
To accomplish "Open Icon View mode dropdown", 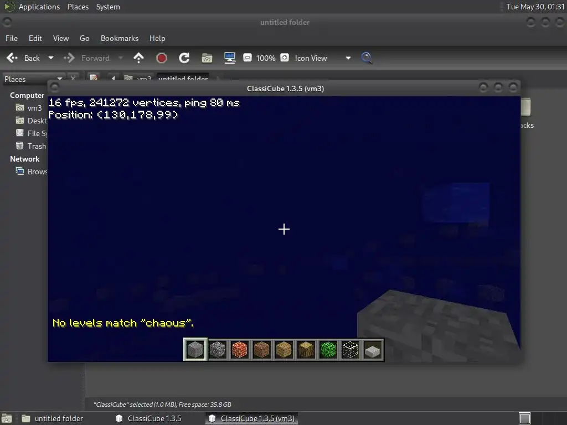I will (x=323, y=58).
